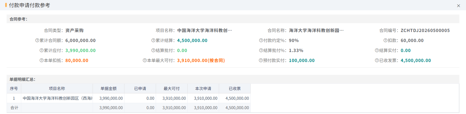
Task: Click 累计结算 value 4,500,000.00
Action: coord(192,41)
